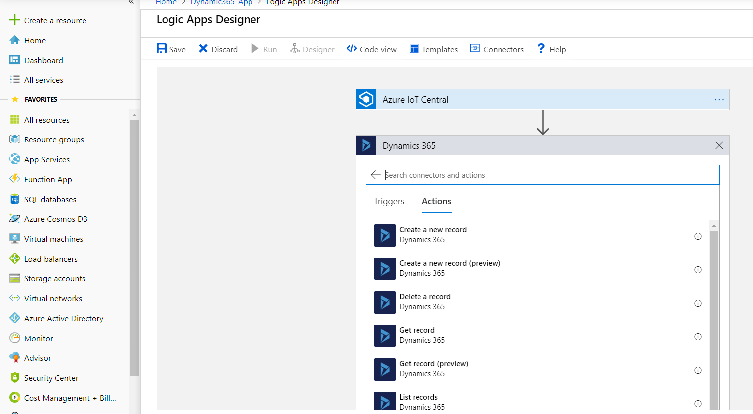Open Code view from the toolbar
The width and height of the screenshot is (753, 414).
click(x=371, y=49)
